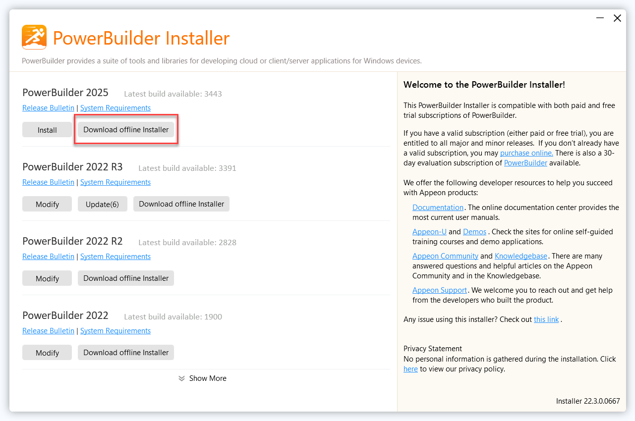Screen dimensions: 635x421
Task: Open the Documentation link
Action: 438,208
